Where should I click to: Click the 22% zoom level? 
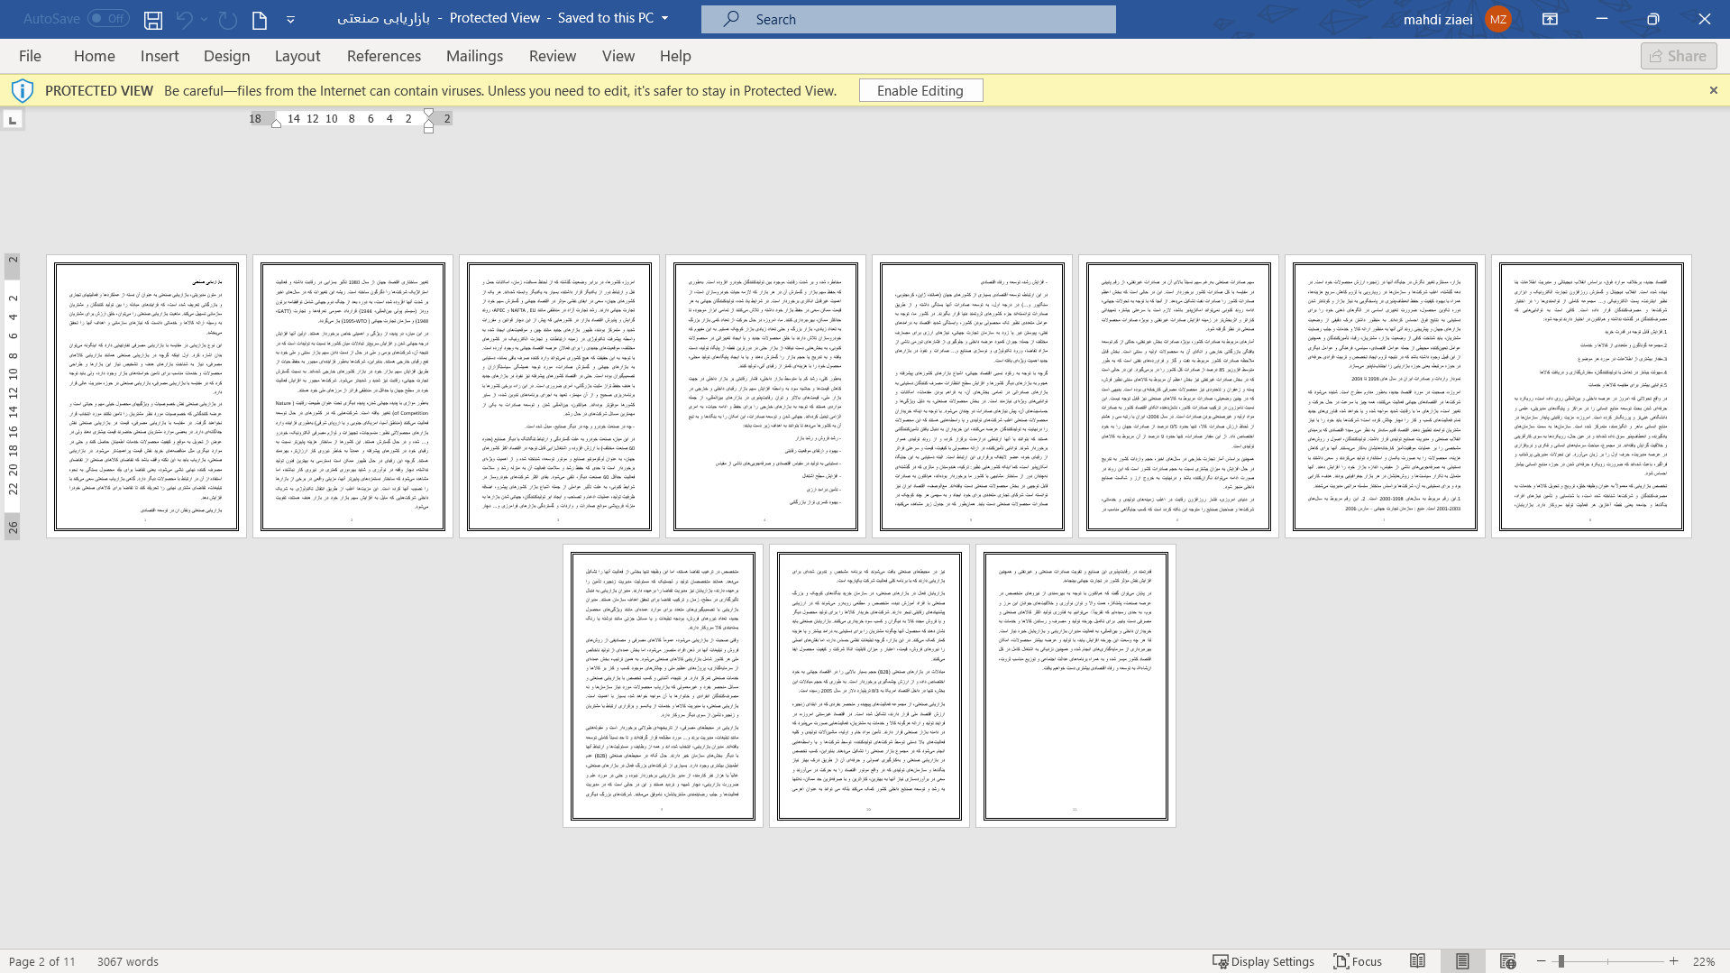click(x=1703, y=961)
